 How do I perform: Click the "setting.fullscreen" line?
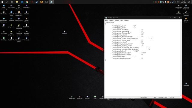click(124, 56)
